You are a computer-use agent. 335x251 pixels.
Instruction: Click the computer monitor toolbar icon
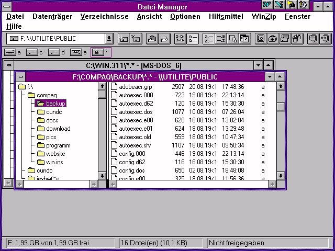click(x=313, y=39)
